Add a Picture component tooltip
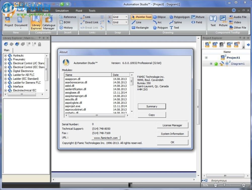Screen dimensions: 252x190 223,21
